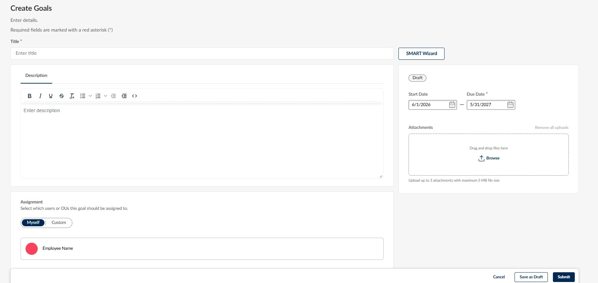
Task: Insert a bulleted list
Action: 83,96
